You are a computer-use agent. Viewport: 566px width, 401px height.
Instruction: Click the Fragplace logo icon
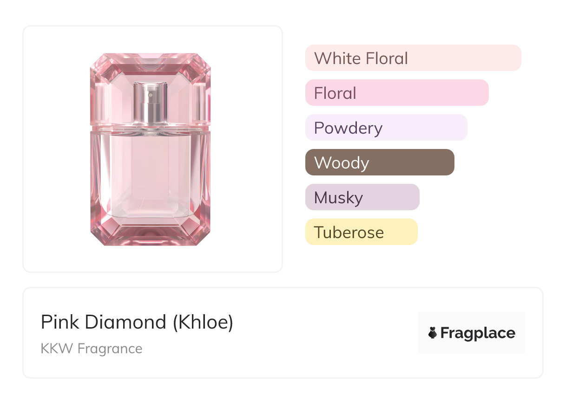pyautogui.click(x=433, y=333)
